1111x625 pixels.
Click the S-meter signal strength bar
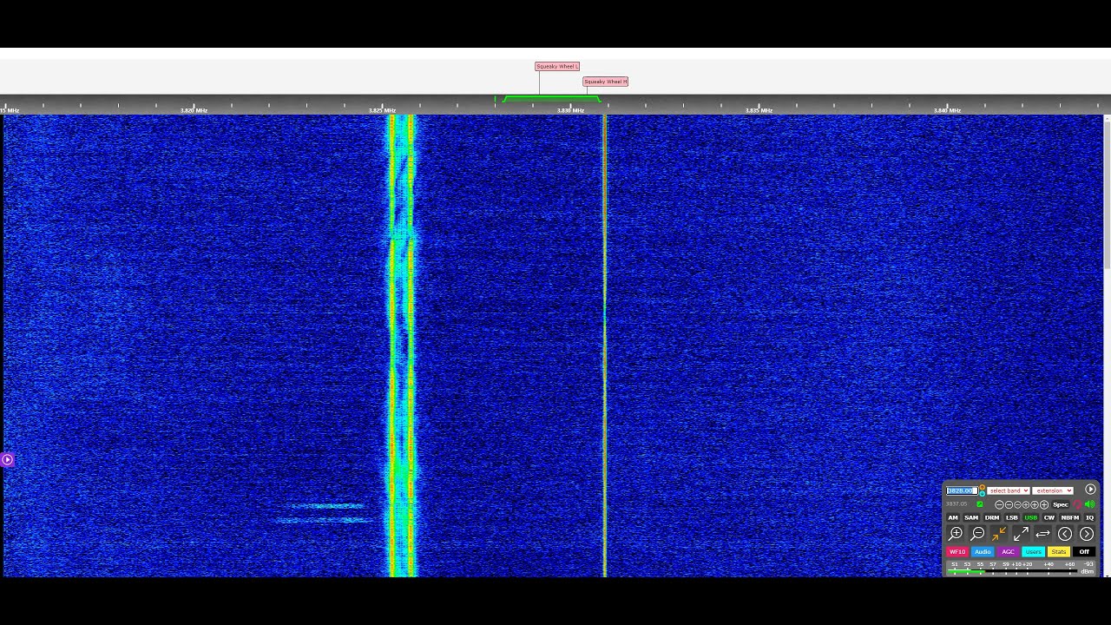click(1012, 570)
